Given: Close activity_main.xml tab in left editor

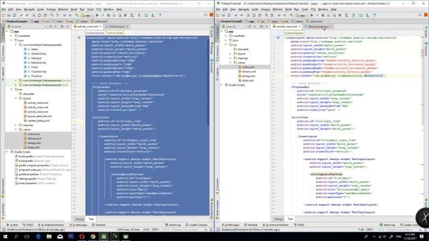Looking at the screenshot, I should coord(101,27).
